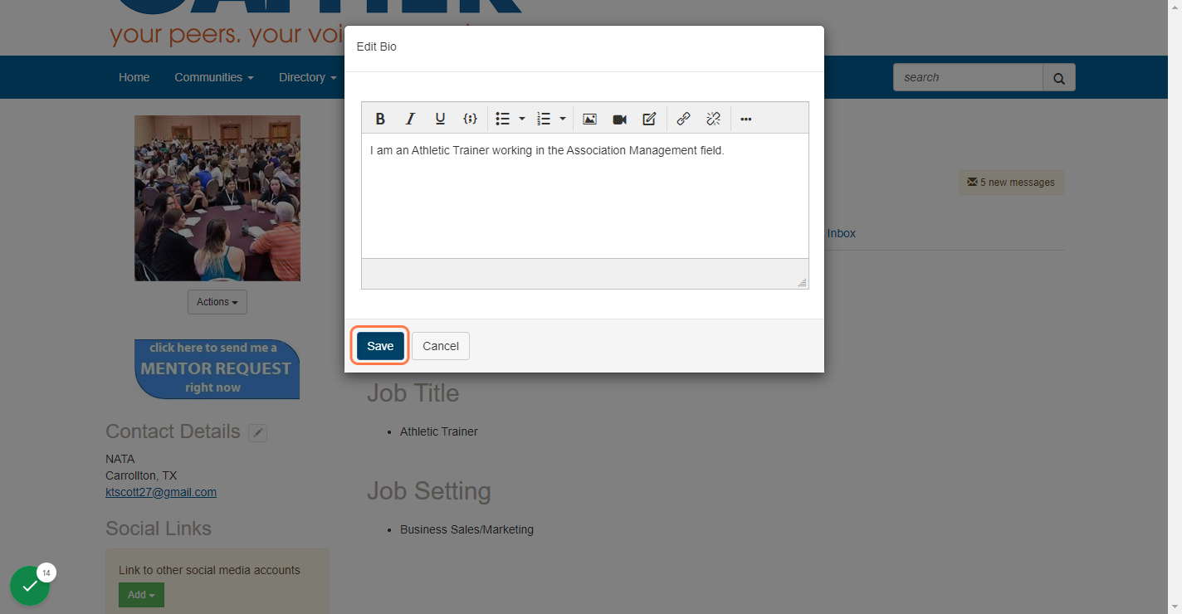Viewport: 1182px width, 614px height.
Task: Toggle bold formatting in the bio editor
Action: click(x=380, y=119)
